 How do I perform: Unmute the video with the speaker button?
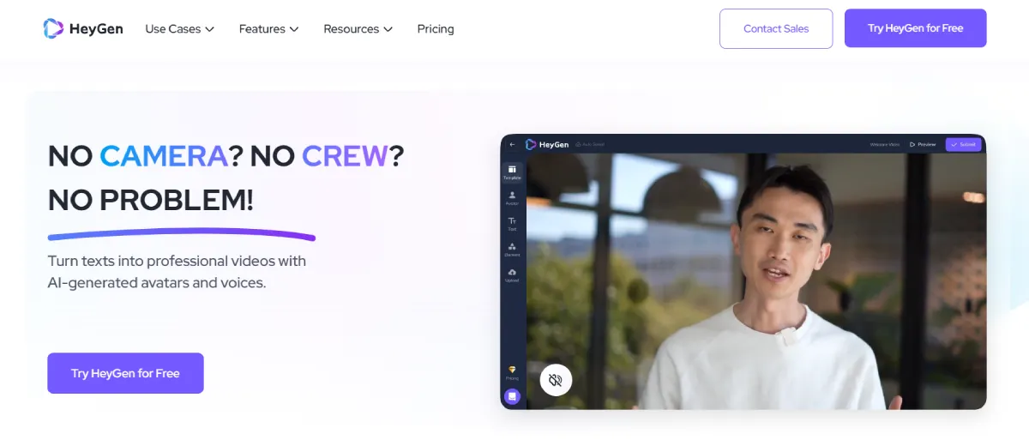[x=556, y=380]
